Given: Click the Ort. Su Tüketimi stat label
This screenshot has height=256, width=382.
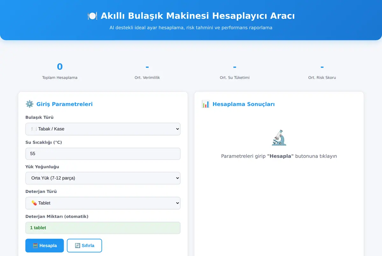Looking at the screenshot, I should click(235, 77).
